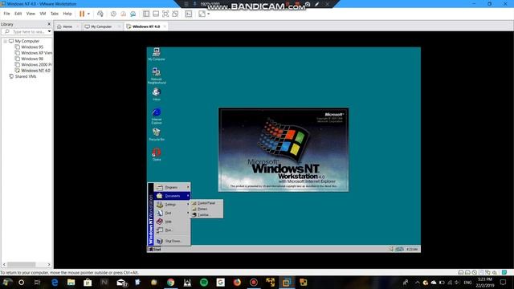
Task: Open the power options dropdown arrow beside Pause
Action: [x=88, y=14]
